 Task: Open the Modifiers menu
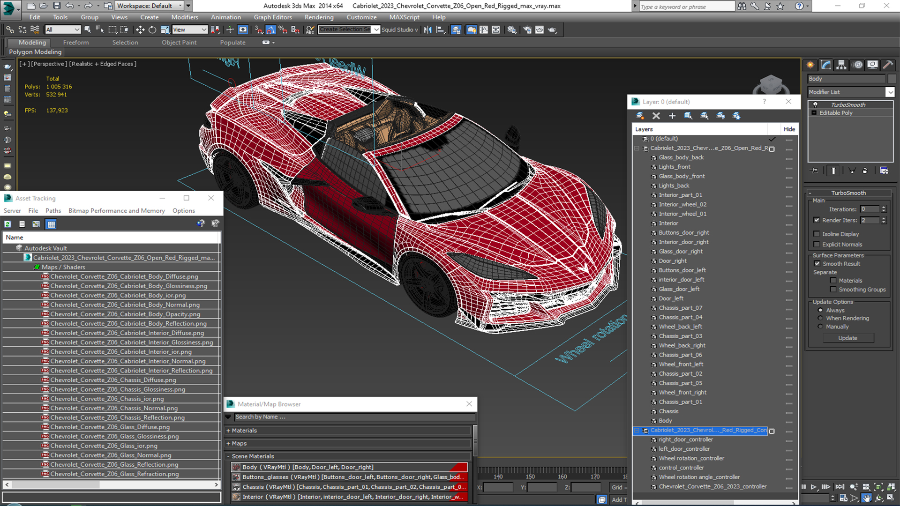(185, 17)
